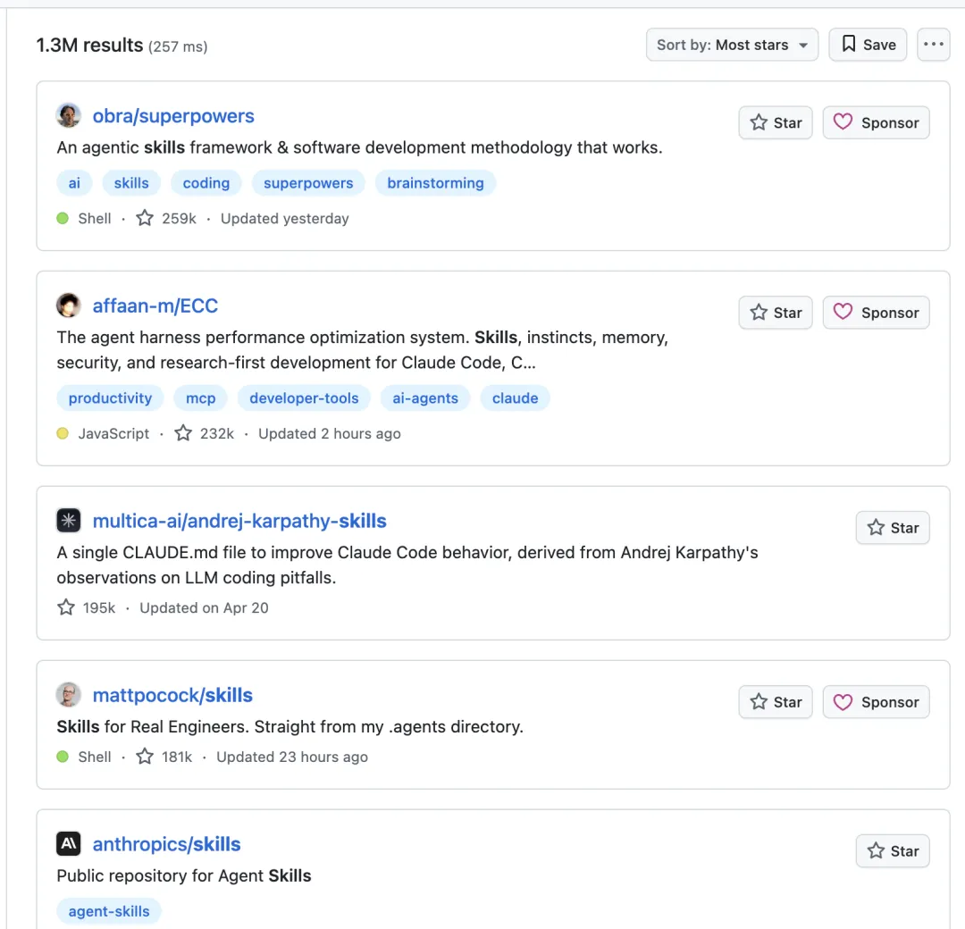Select the 'claude' topic tag

[x=516, y=398]
